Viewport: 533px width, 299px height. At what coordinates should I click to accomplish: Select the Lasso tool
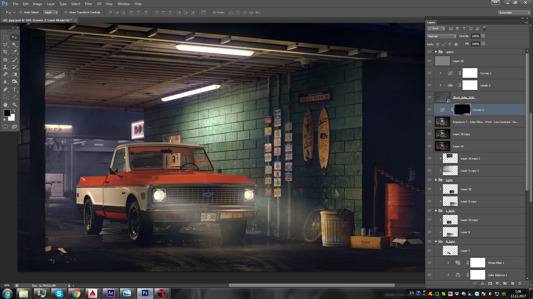point(5,45)
